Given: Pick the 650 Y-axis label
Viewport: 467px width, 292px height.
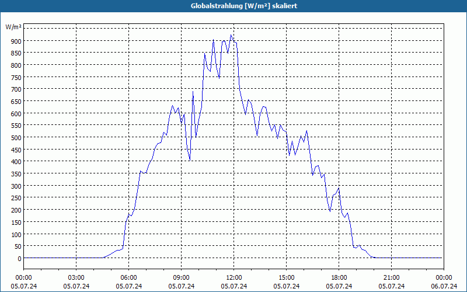Looking at the screenshot, I should click(x=17, y=102).
